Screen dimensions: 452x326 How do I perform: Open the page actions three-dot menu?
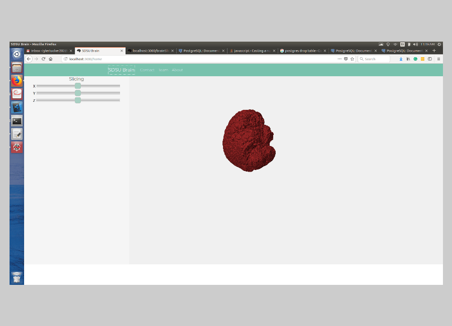pos(340,59)
